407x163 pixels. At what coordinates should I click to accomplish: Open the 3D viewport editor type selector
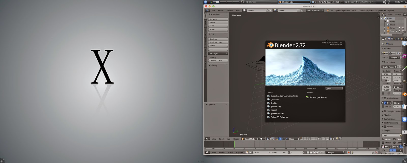click(x=208, y=139)
